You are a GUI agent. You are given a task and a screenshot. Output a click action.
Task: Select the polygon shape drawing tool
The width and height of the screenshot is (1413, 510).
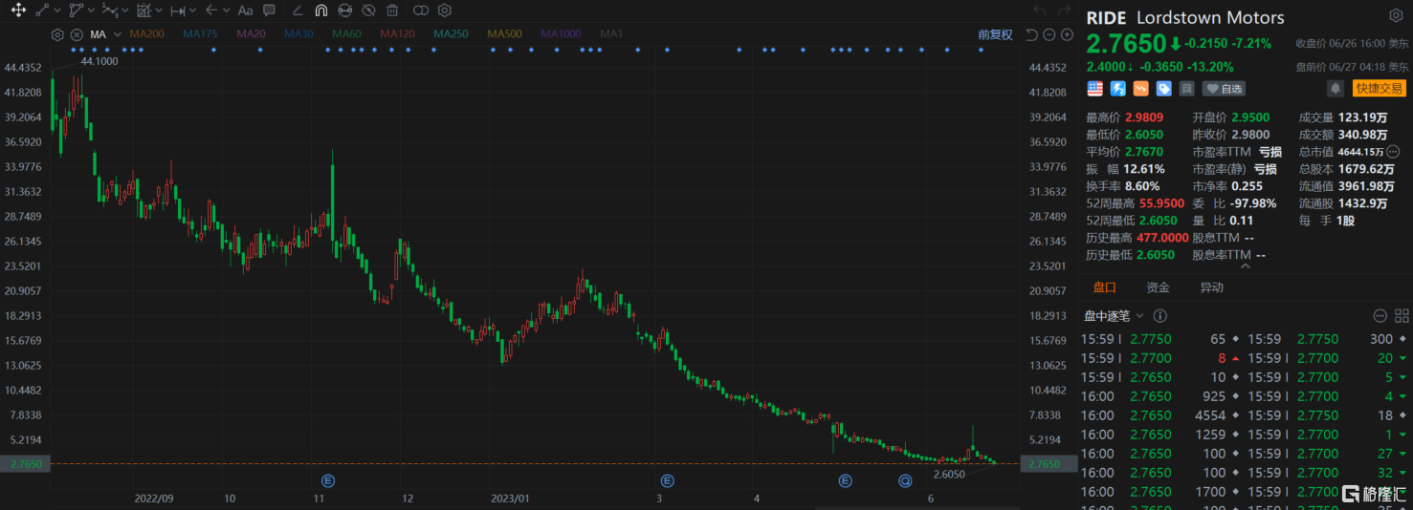point(76,11)
